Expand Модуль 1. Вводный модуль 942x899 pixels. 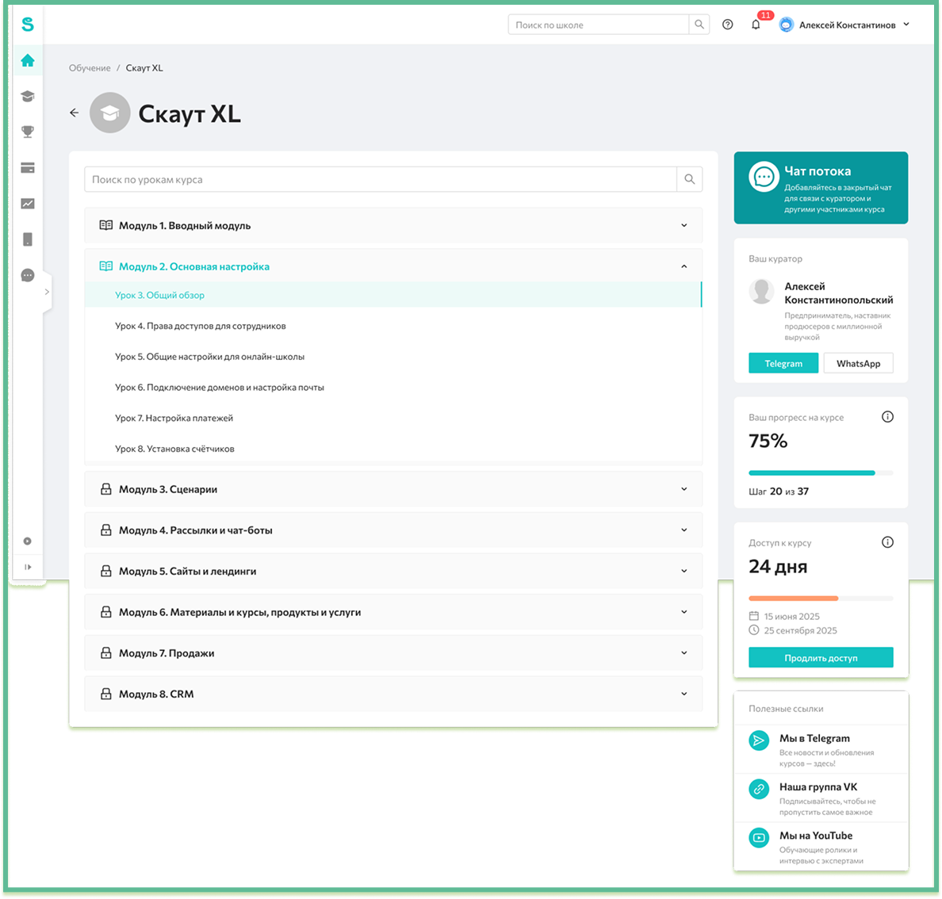click(x=392, y=226)
